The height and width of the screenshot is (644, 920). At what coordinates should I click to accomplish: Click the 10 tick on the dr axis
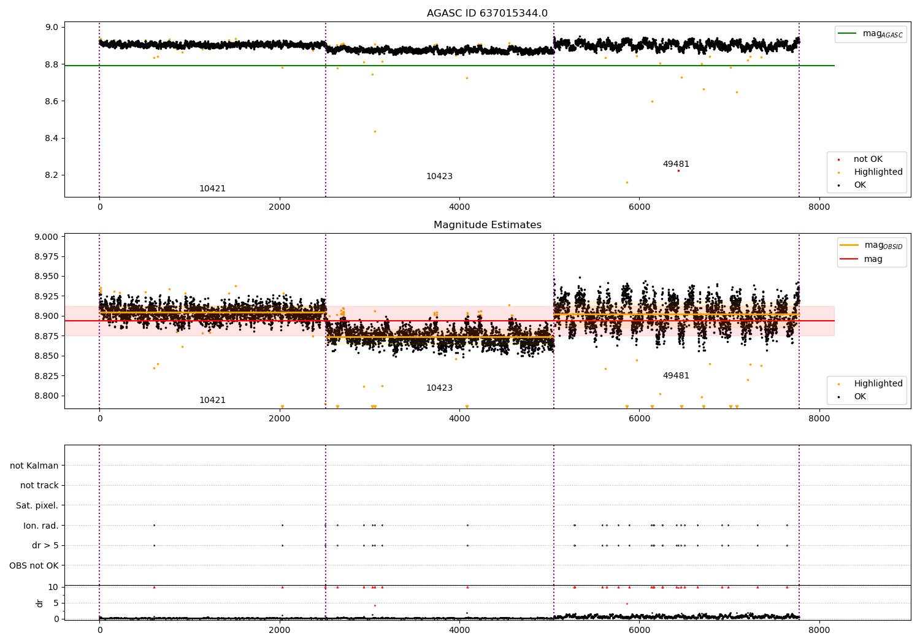tap(53, 588)
